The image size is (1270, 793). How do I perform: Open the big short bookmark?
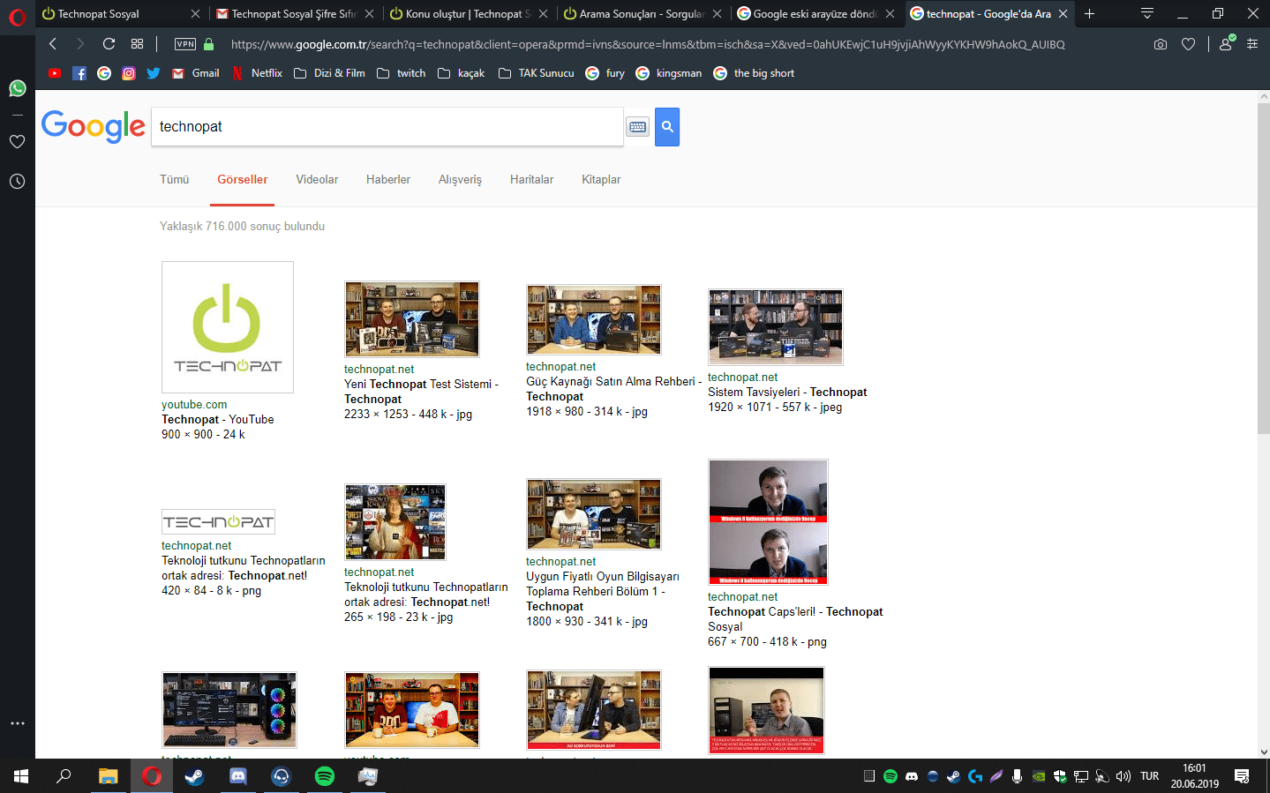tap(755, 73)
